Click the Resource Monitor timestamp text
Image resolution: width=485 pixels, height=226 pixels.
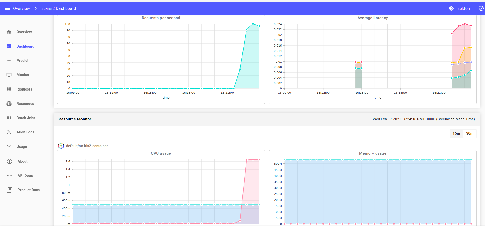(424, 119)
